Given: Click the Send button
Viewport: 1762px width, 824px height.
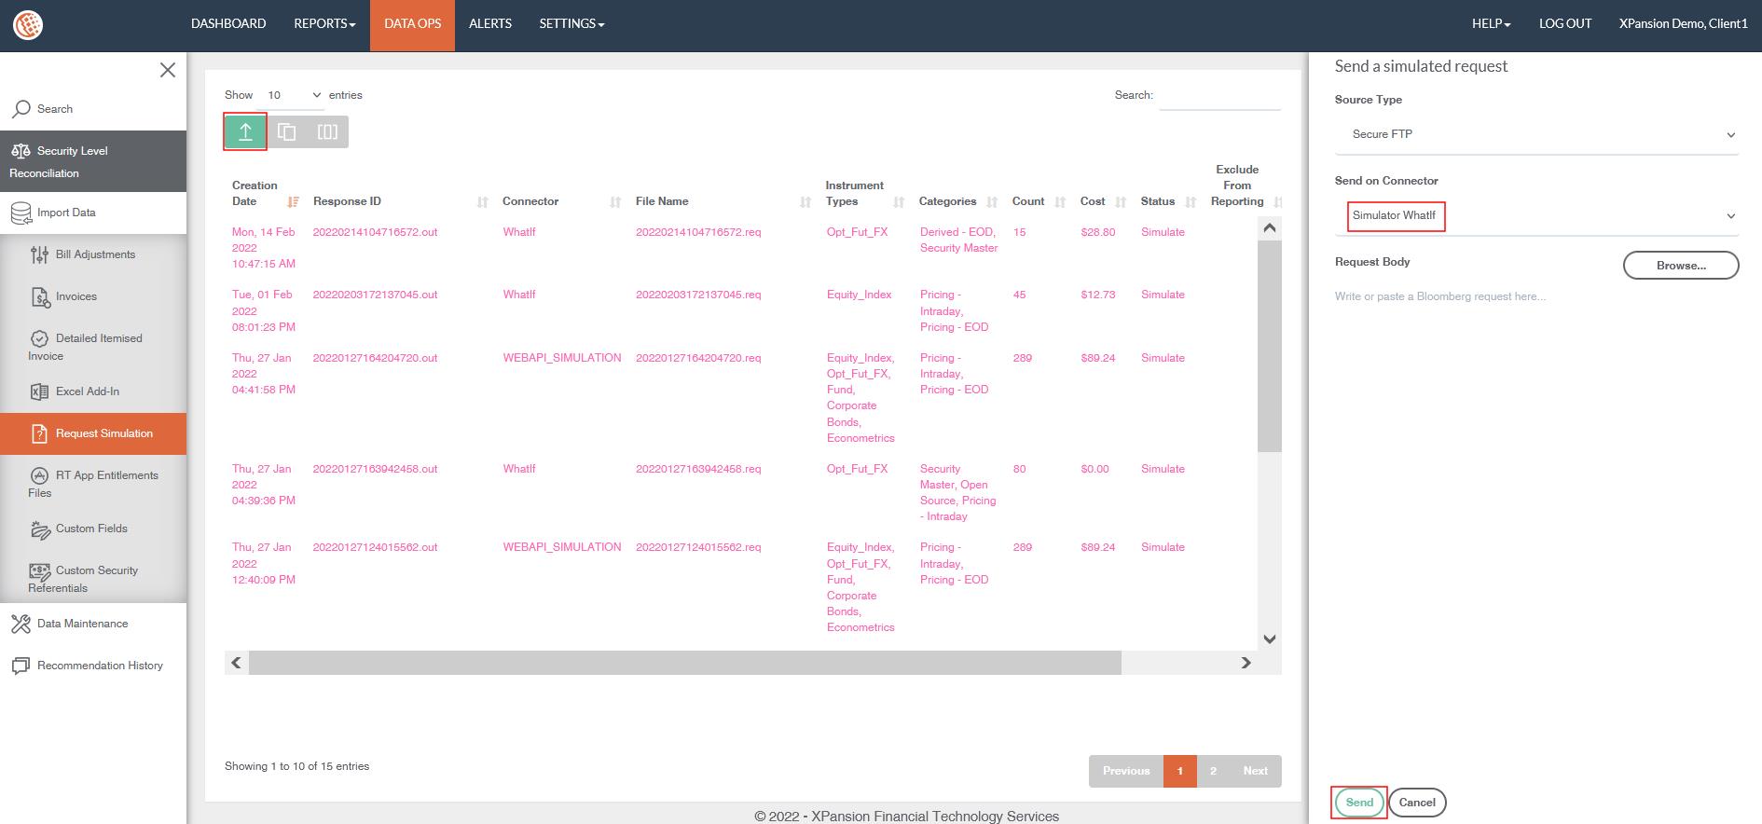Looking at the screenshot, I should click(x=1358, y=803).
